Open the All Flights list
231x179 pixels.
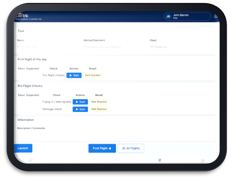click(x=131, y=148)
